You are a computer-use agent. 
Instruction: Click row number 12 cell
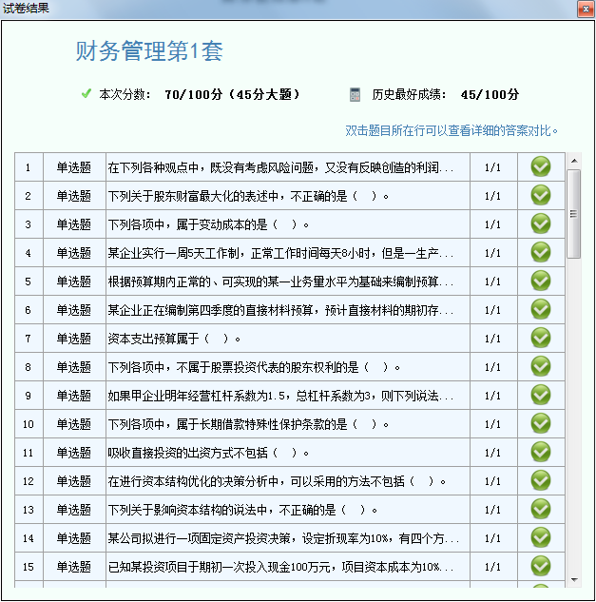29,481
